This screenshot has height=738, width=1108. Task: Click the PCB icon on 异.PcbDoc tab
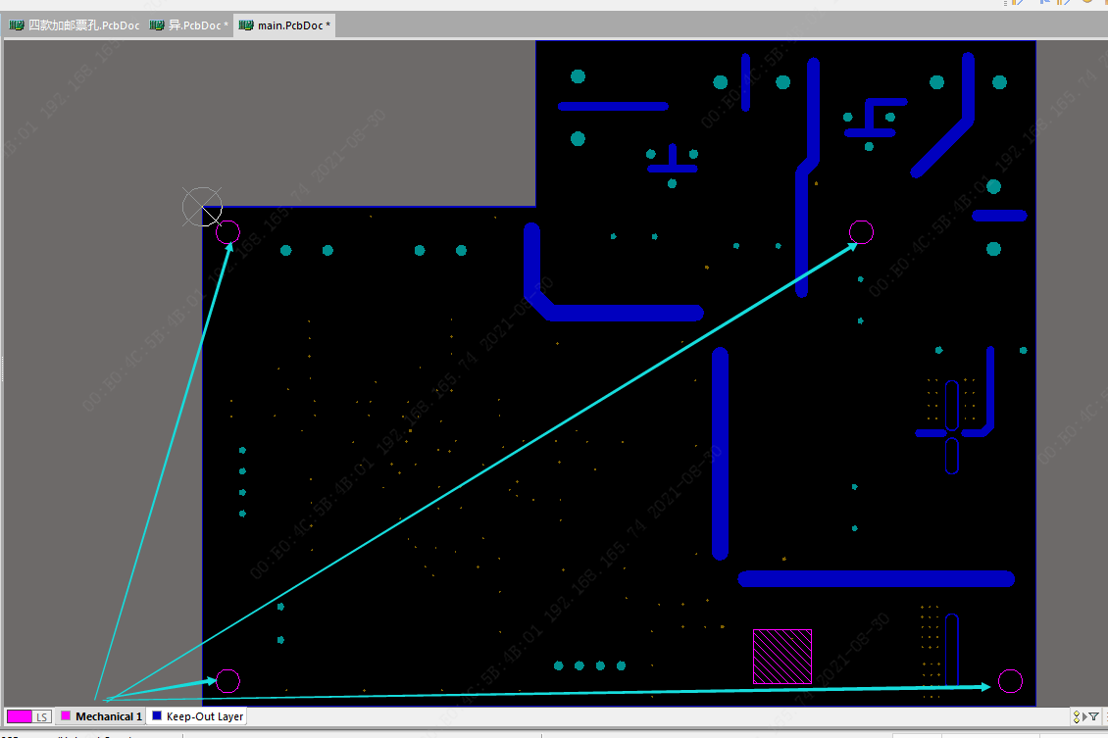coord(157,25)
